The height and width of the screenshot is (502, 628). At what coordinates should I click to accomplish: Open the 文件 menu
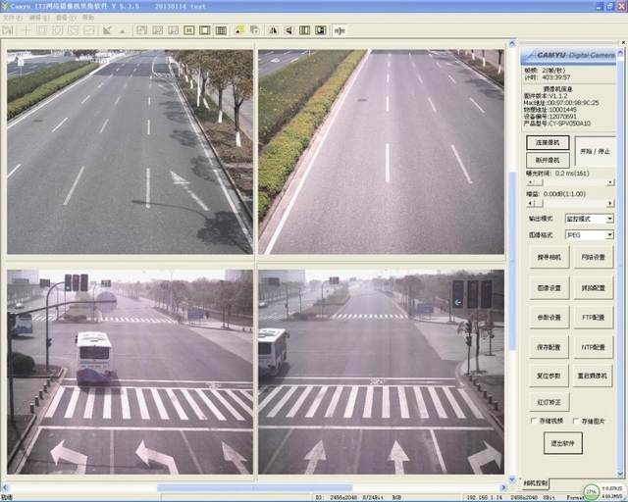12,18
